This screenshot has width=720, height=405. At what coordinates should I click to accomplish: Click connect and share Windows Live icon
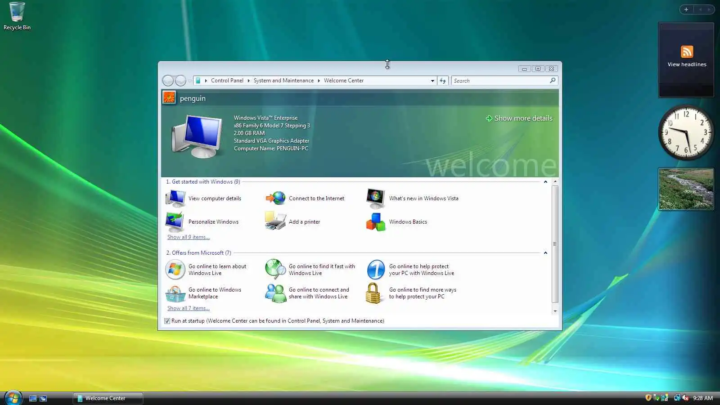[275, 293]
